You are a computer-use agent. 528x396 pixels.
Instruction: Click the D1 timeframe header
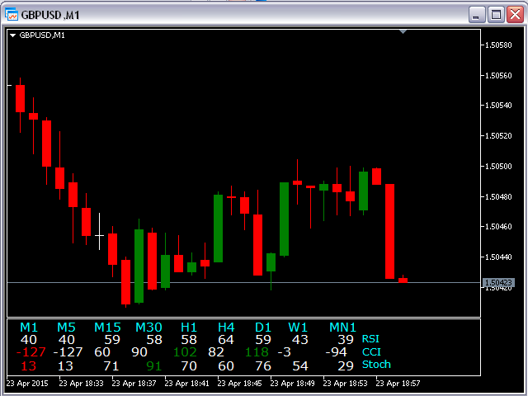click(x=263, y=328)
